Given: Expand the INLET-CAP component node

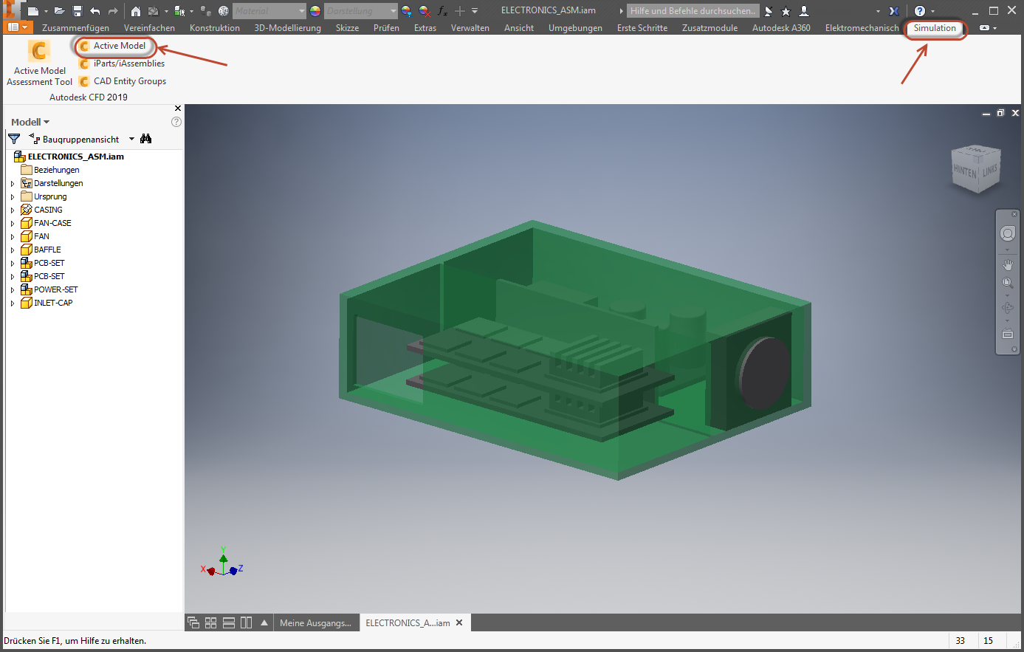Looking at the screenshot, I should click(x=13, y=303).
